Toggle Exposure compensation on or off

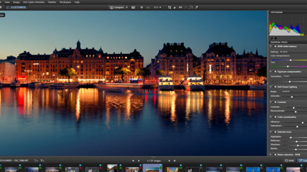coord(275,71)
